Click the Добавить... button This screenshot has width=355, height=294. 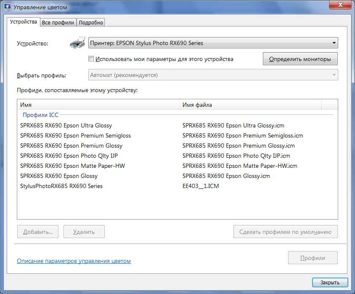(38, 231)
